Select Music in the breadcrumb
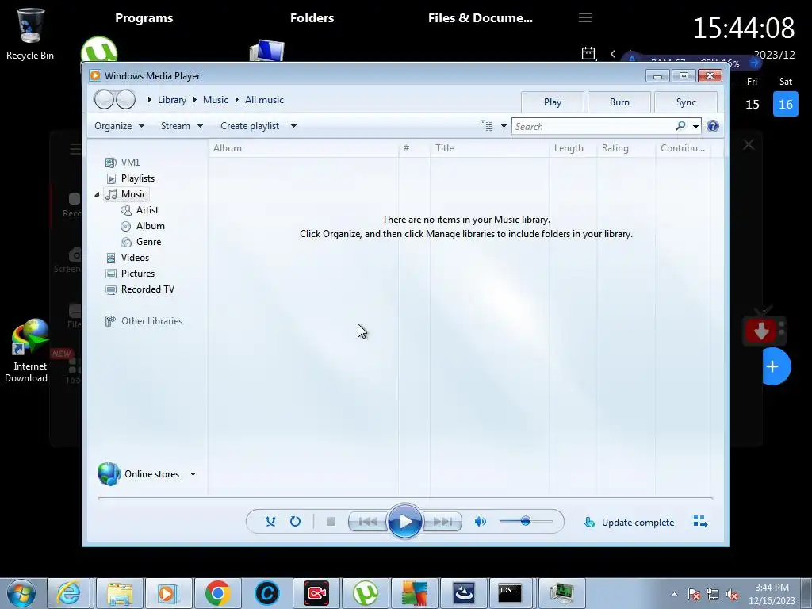This screenshot has width=812, height=609. point(216,100)
